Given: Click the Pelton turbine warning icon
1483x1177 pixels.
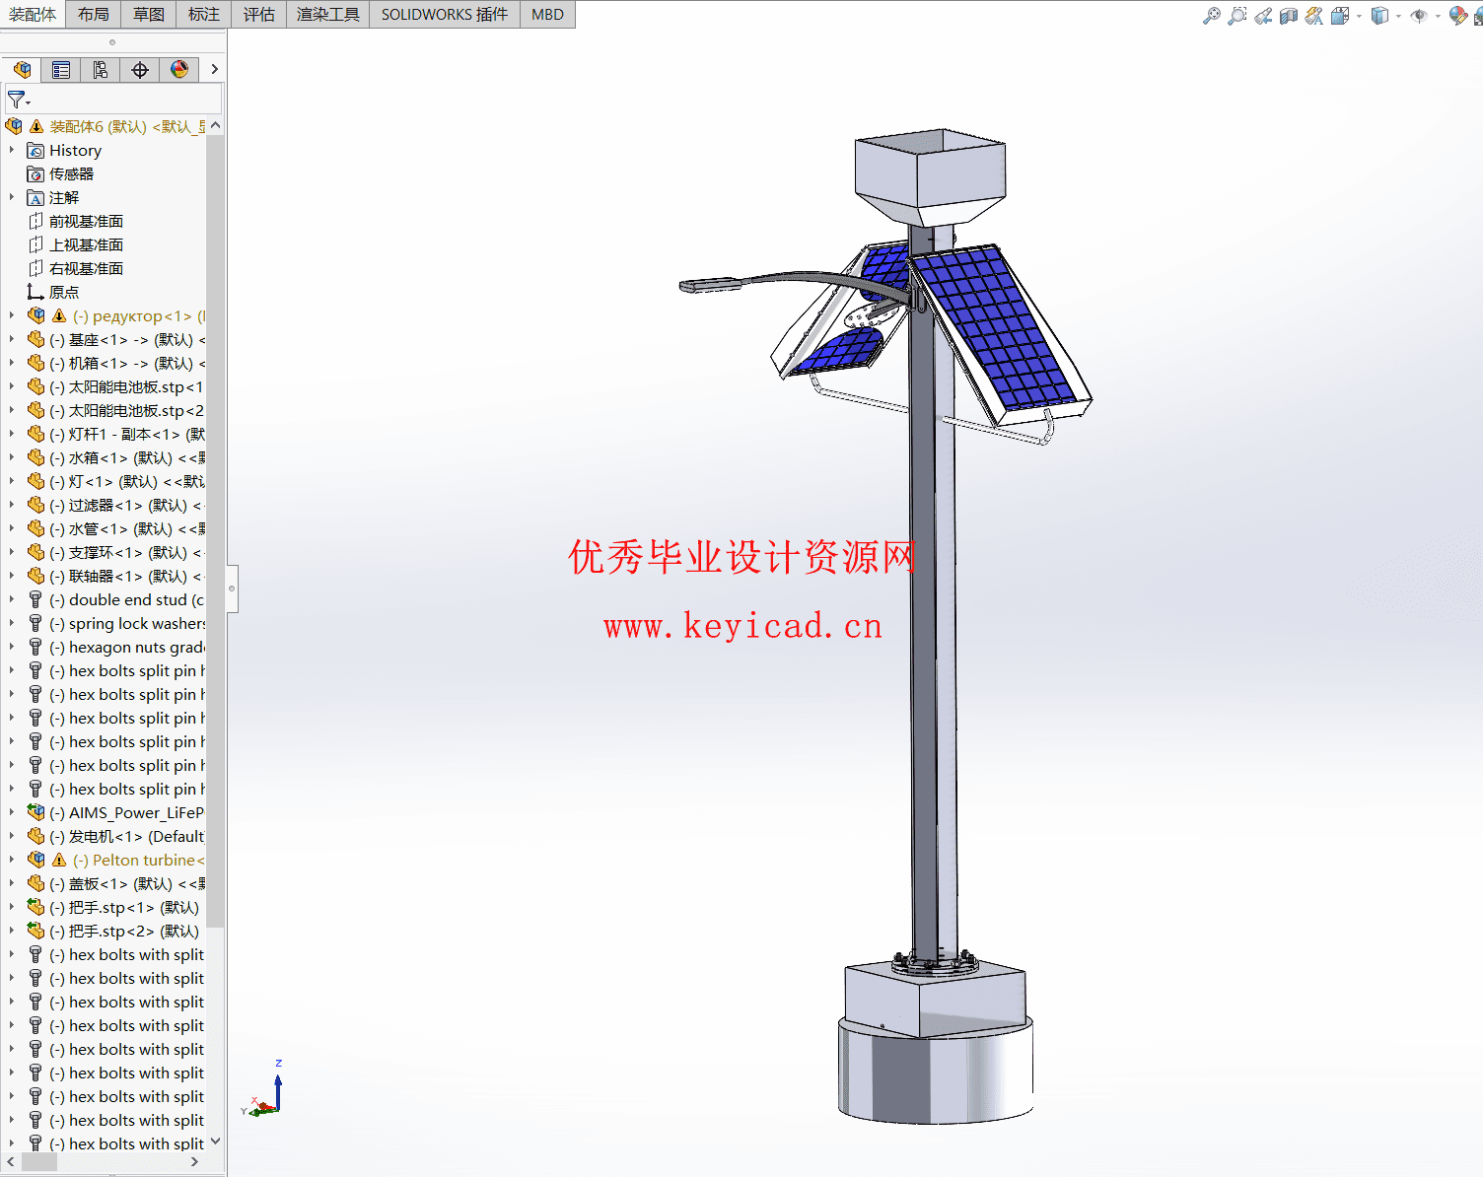Looking at the screenshot, I should [x=59, y=860].
